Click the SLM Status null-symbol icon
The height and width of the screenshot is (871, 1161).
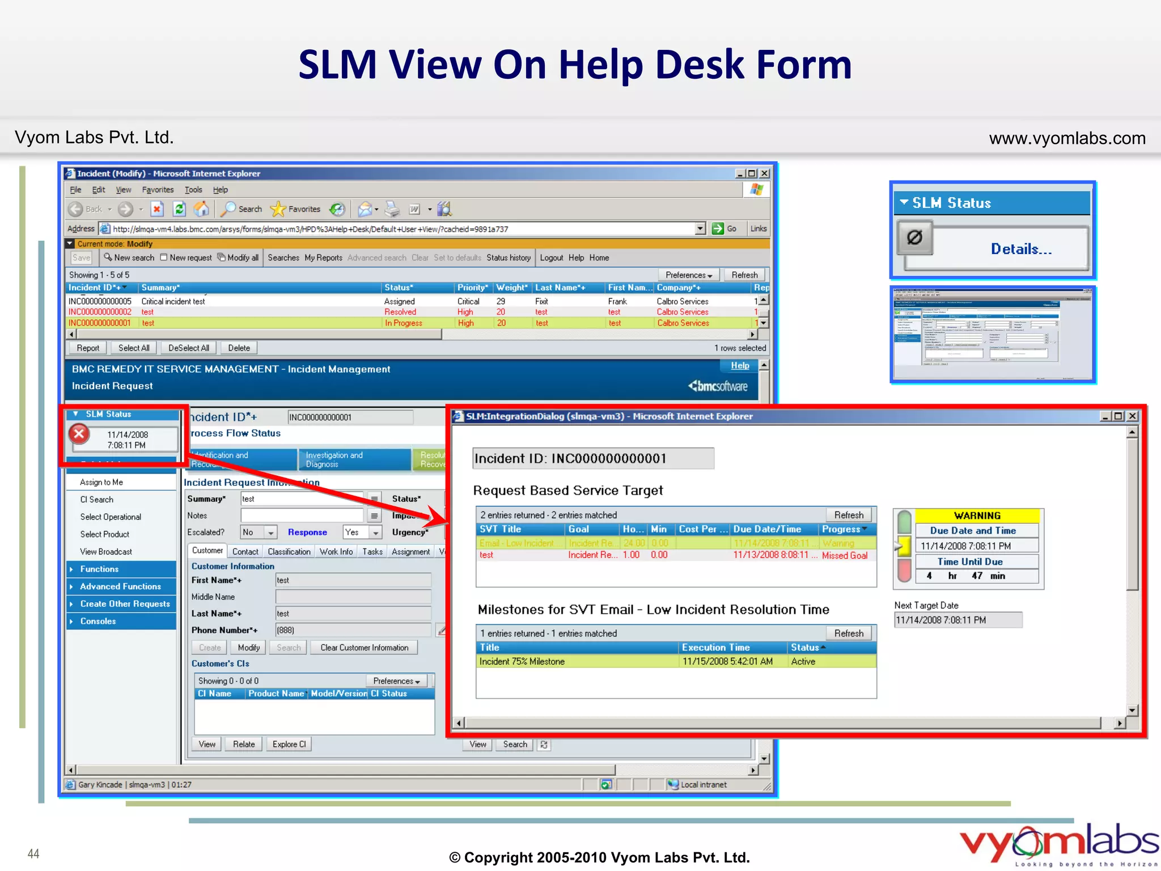point(914,238)
